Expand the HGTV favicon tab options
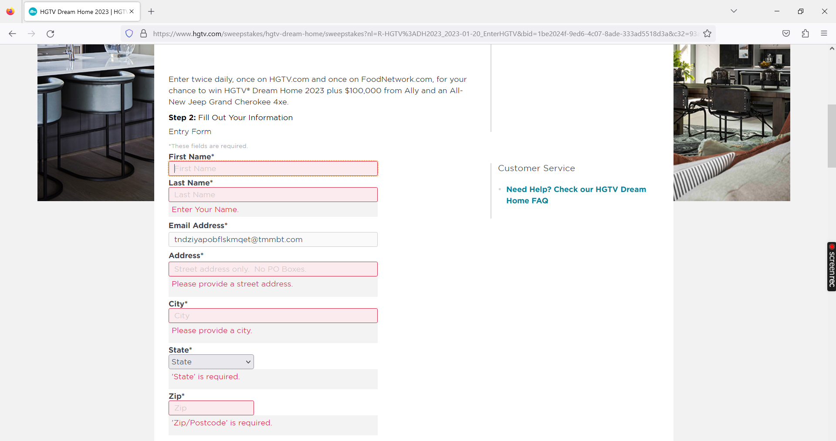 pos(33,11)
